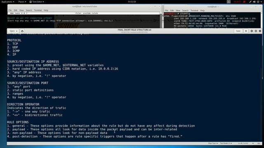This screenshot has height=148, width=264.
Task: Click the clock showing Fri 02:59
Action: (132, 2)
